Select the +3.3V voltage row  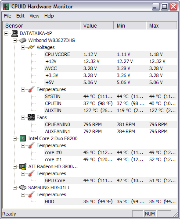point(111,75)
